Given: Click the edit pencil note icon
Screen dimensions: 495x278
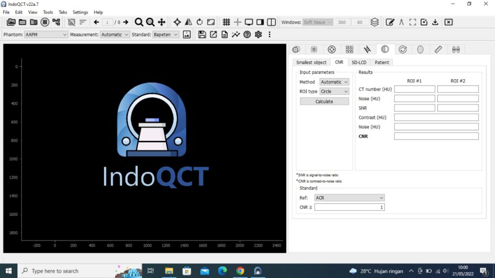Looking at the screenshot, I should [390, 22].
